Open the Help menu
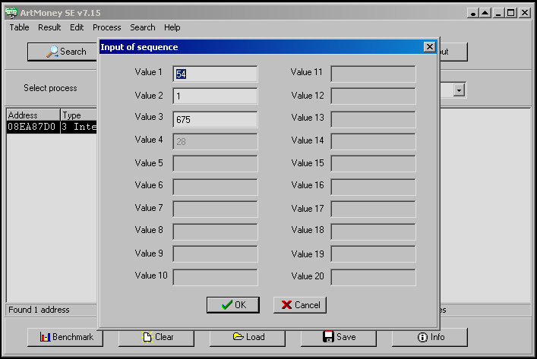The width and height of the screenshot is (537, 359). (x=172, y=27)
